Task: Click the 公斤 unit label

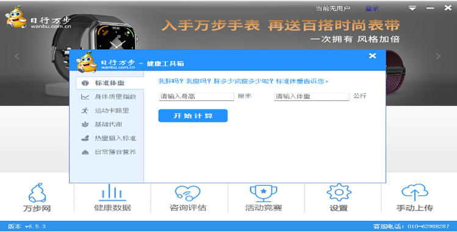Action: point(360,96)
